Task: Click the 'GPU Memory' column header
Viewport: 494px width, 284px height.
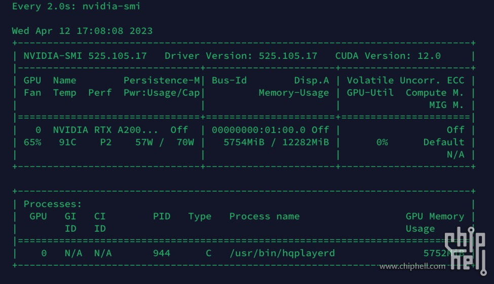Action: click(435, 216)
